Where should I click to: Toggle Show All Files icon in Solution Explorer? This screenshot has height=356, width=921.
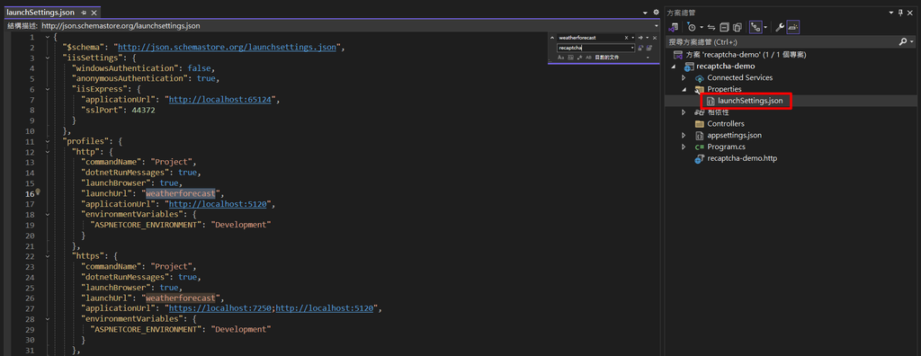click(x=738, y=27)
